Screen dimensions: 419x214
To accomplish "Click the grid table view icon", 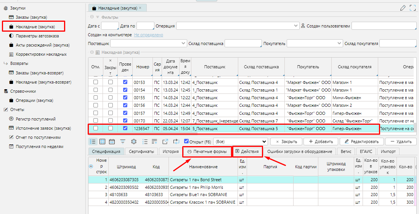I will [x=102, y=142].
